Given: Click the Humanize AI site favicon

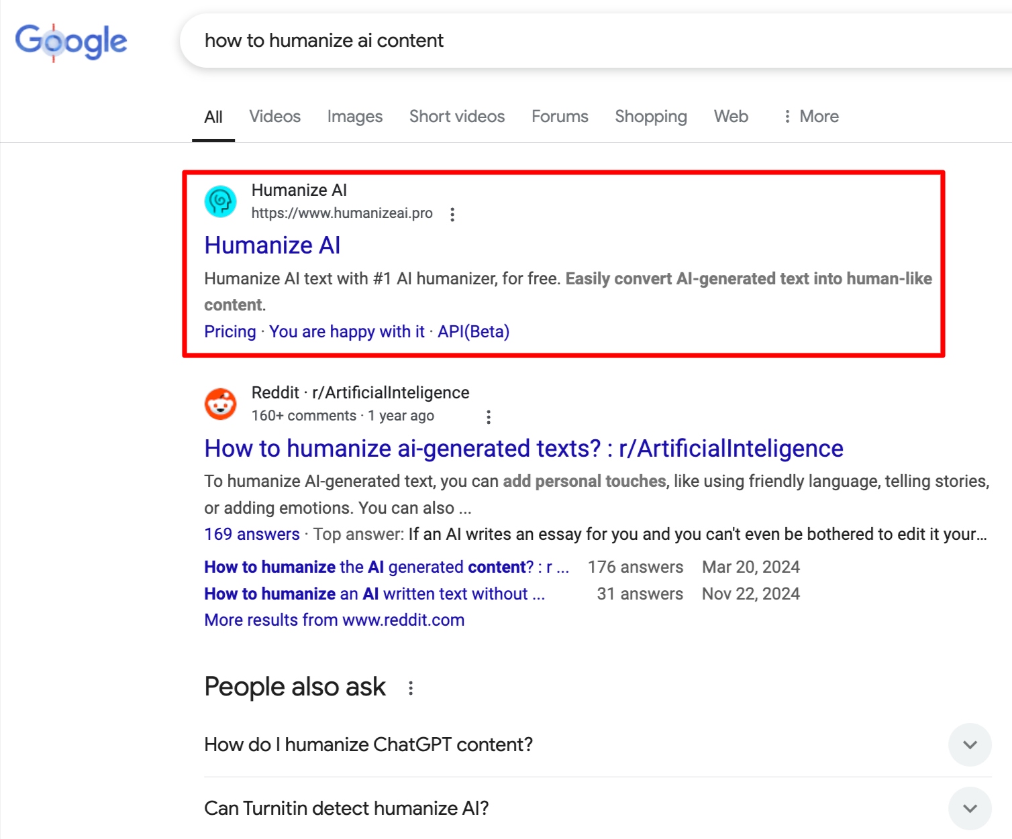Looking at the screenshot, I should coord(220,201).
